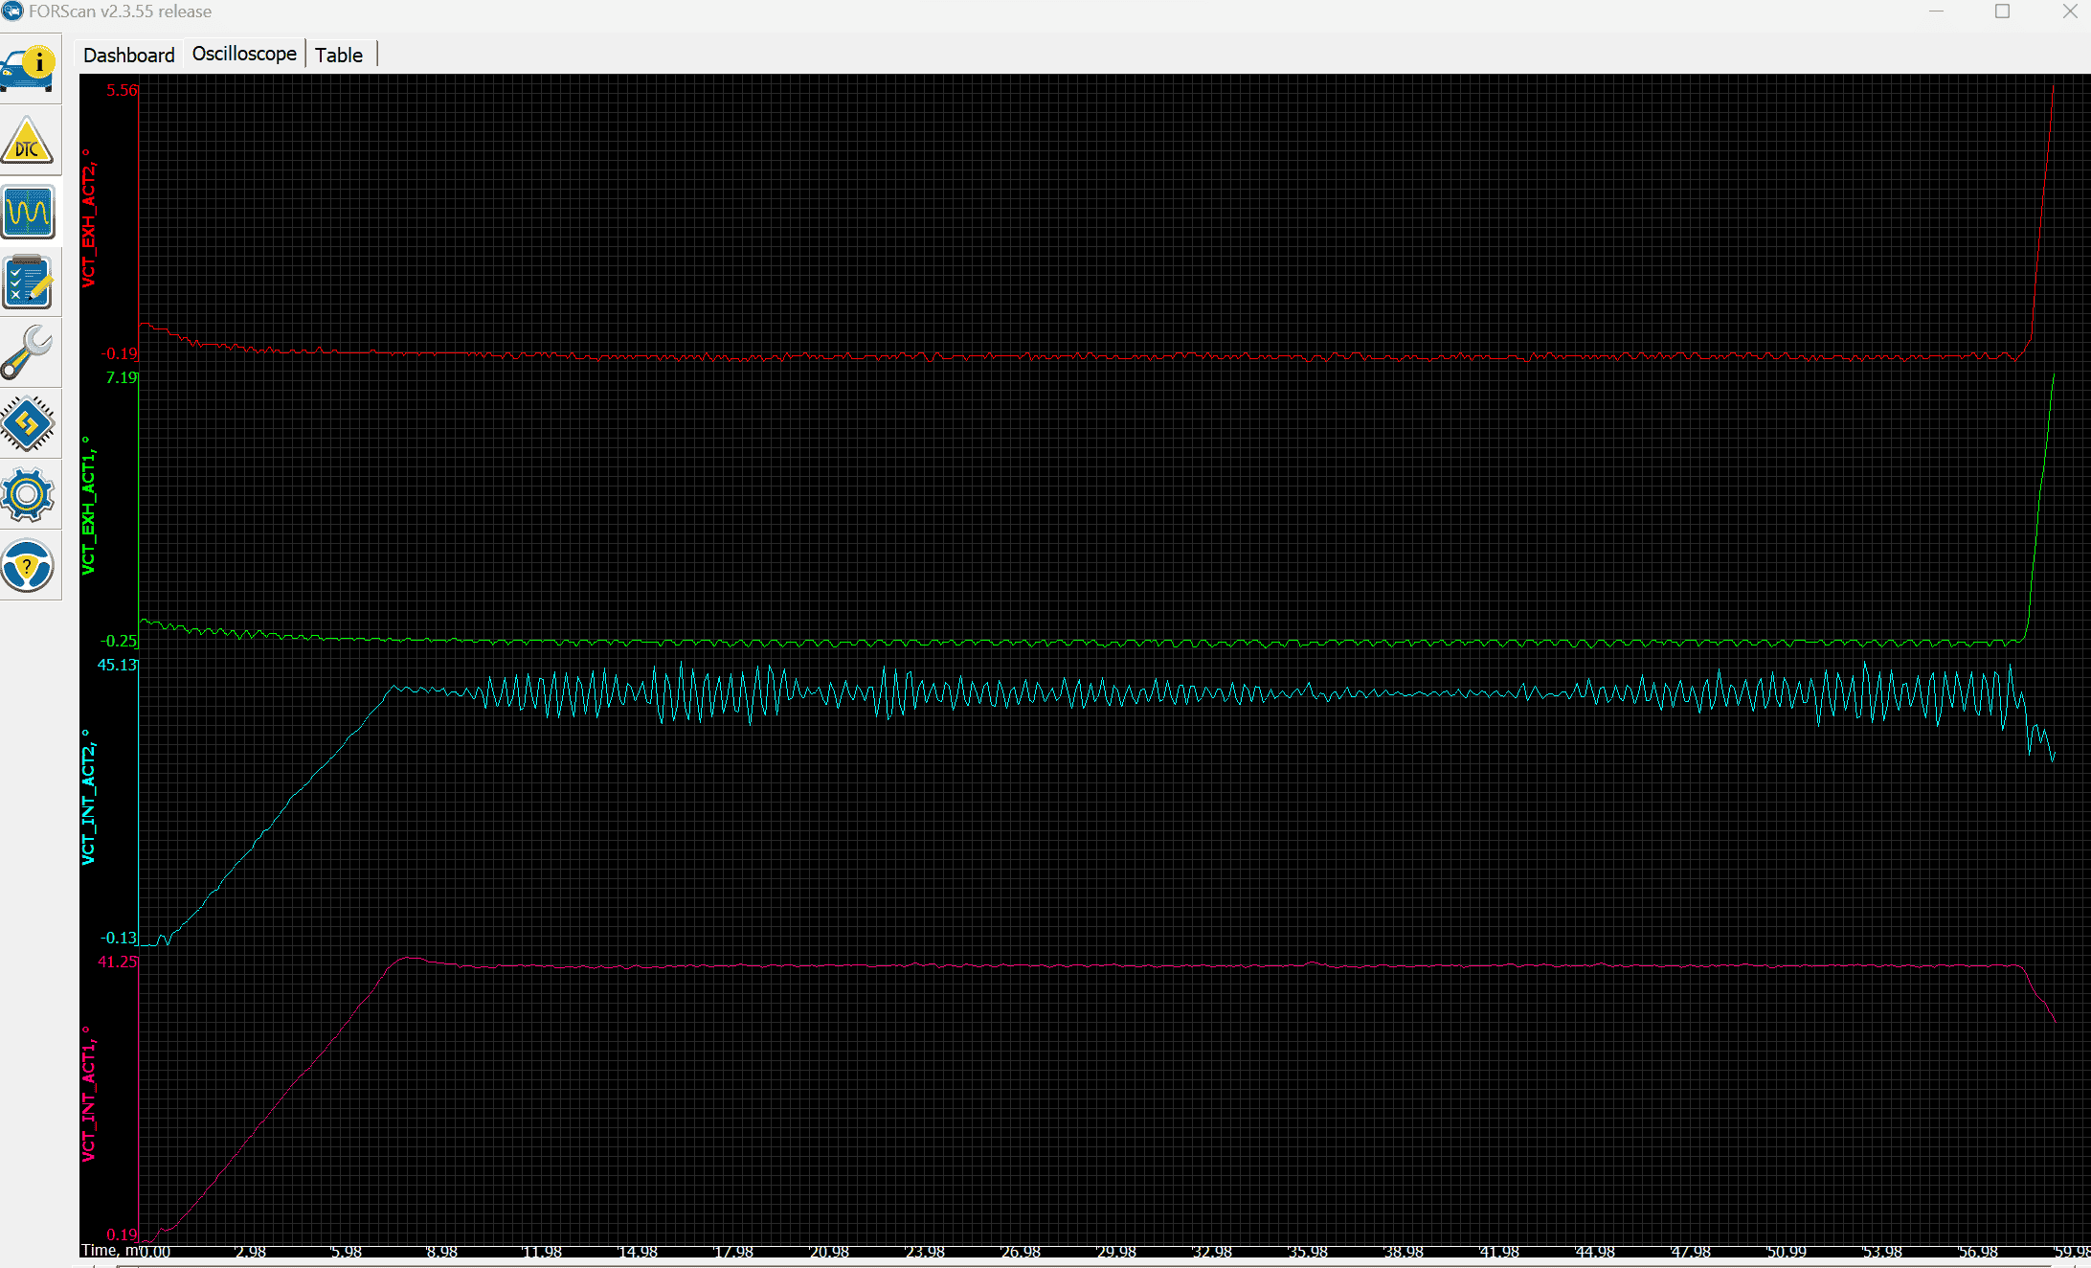The image size is (2091, 1268).
Task: Open the Tests checklist sidebar icon
Action: pyautogui.click(x=29, y=283)
